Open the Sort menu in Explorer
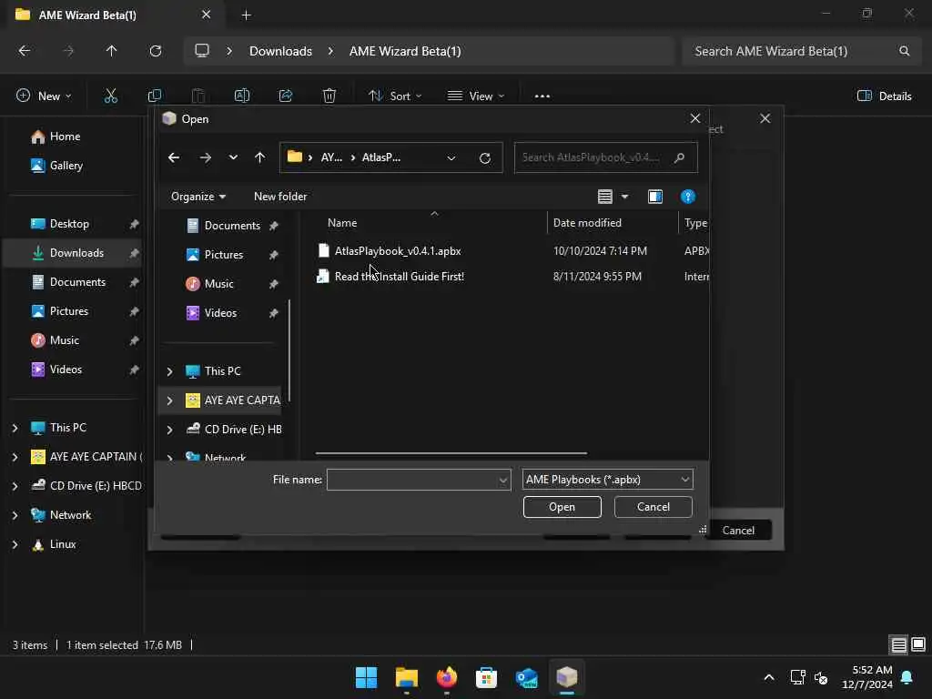The width and height of the screenshot is (932, 699). 395,96
